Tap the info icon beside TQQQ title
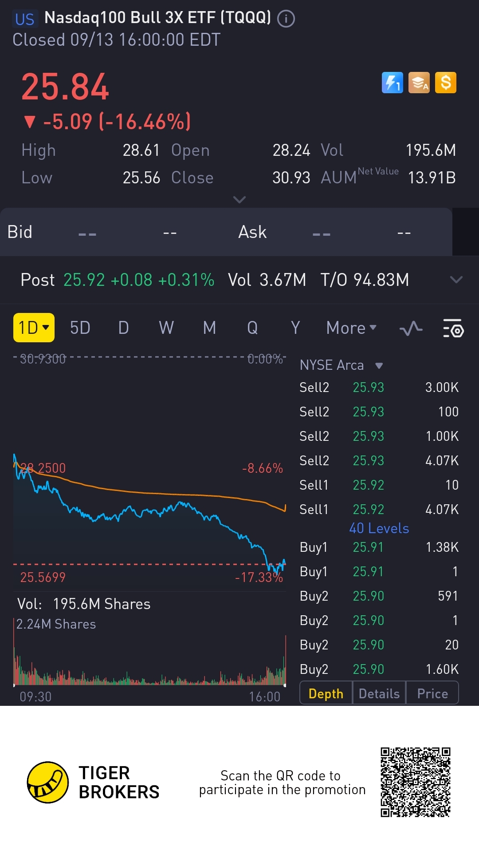Screen dimensions: 479x859 (286, 19)
